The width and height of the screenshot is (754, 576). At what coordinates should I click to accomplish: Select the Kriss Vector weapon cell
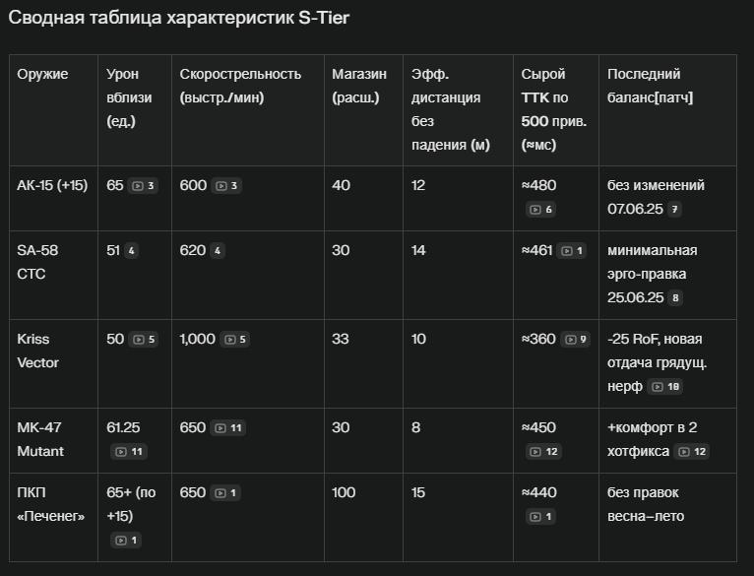point(53,363)
